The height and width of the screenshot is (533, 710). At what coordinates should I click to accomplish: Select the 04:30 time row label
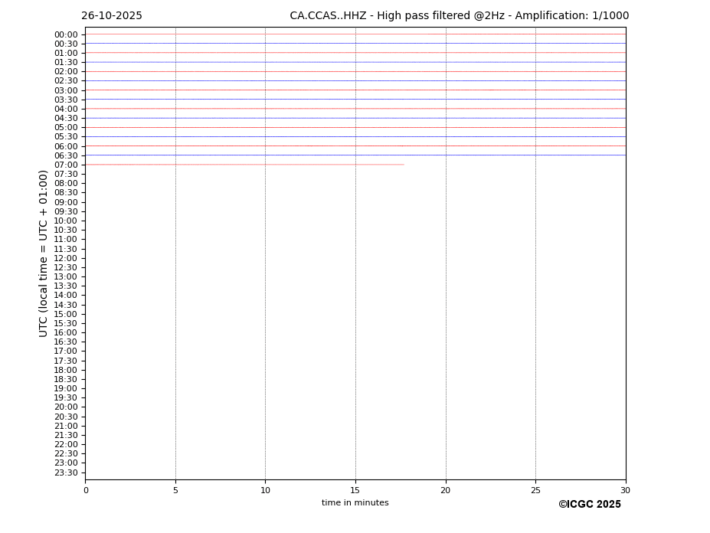point(66,119)
